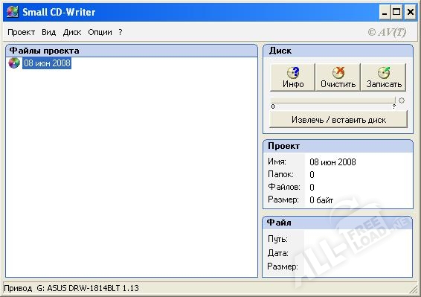This screenshot has height=297, width=421.
Task: Click the small circle icon beside capacity bar
Action: pos(402,100)
